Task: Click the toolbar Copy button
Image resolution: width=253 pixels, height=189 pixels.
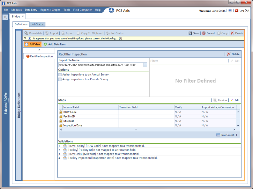Action: point(222,33)
